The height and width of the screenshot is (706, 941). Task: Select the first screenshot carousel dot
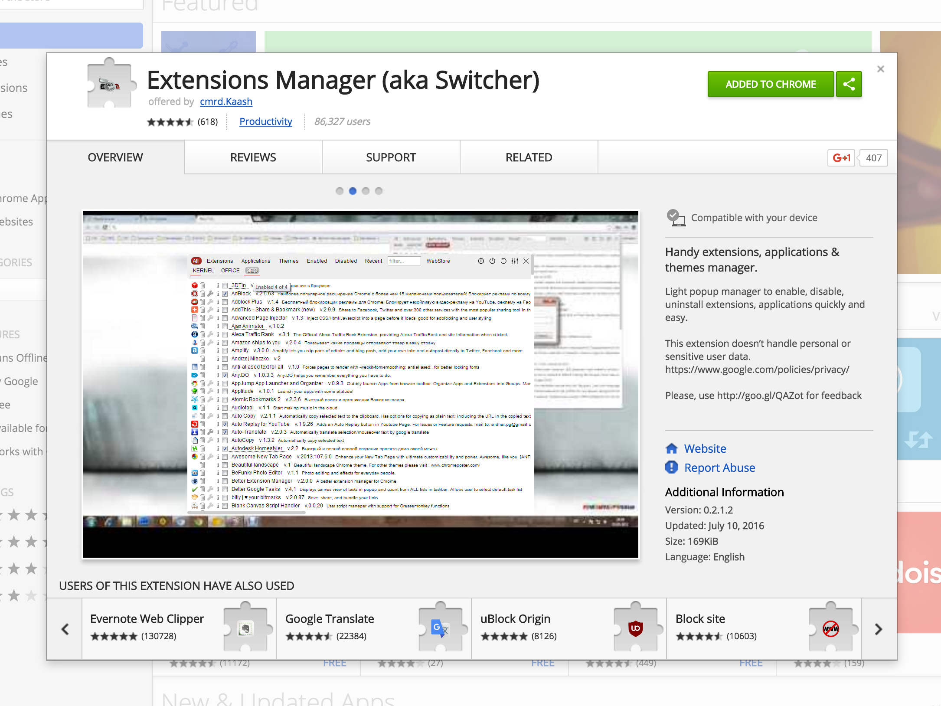pos(340,191)
